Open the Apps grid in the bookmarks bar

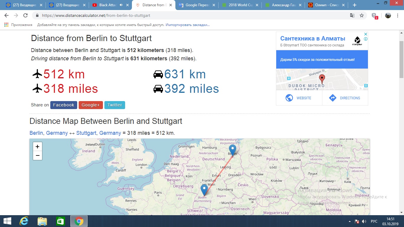(7, 25)
